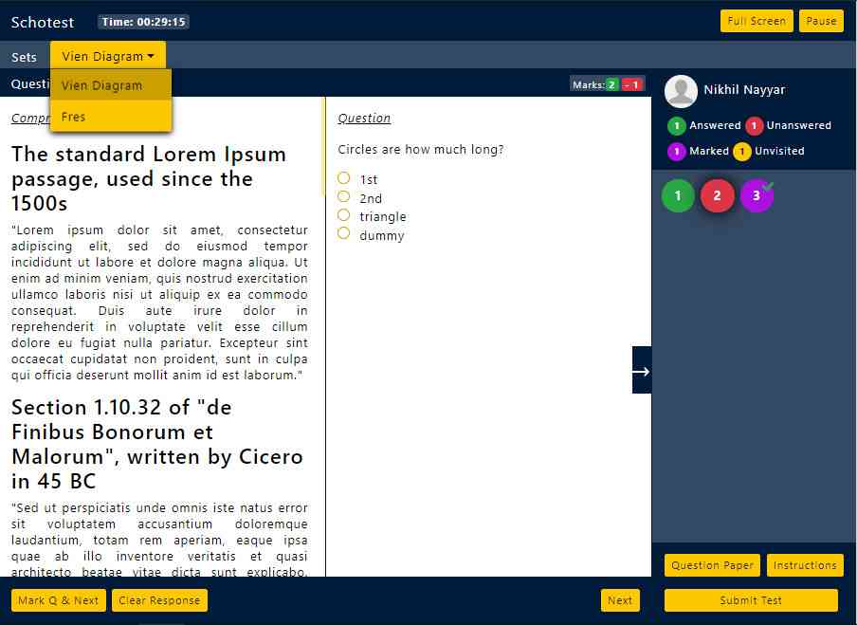Choose the 'triangle' answer option

click(344, 215)
